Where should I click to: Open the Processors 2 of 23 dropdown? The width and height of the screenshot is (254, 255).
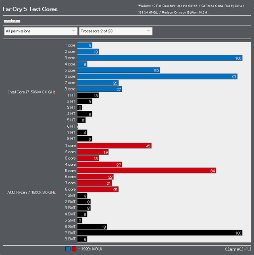click(116, 31)
